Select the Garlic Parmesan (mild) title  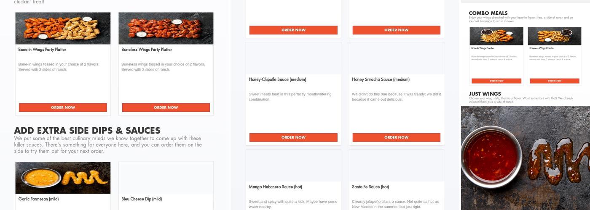coord(38,199)
